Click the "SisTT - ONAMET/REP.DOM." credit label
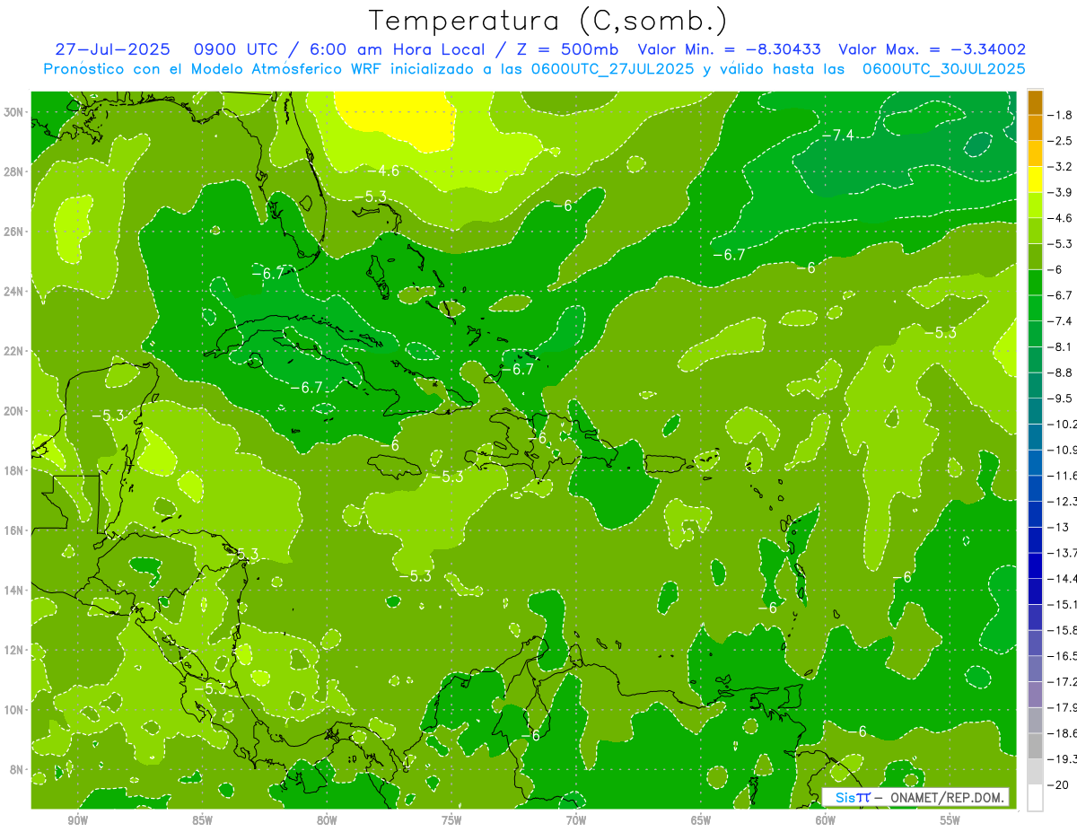 [x=916, y=797]
